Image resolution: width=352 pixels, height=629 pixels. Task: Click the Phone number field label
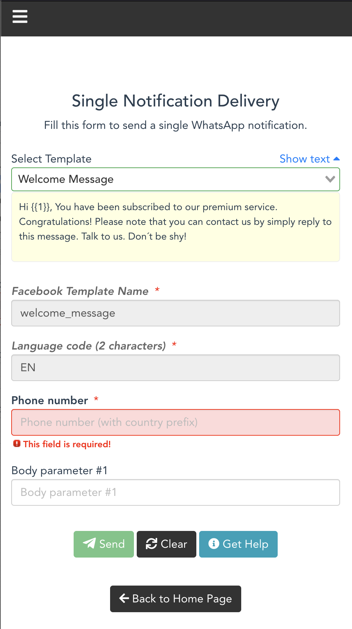coord(50,400)
